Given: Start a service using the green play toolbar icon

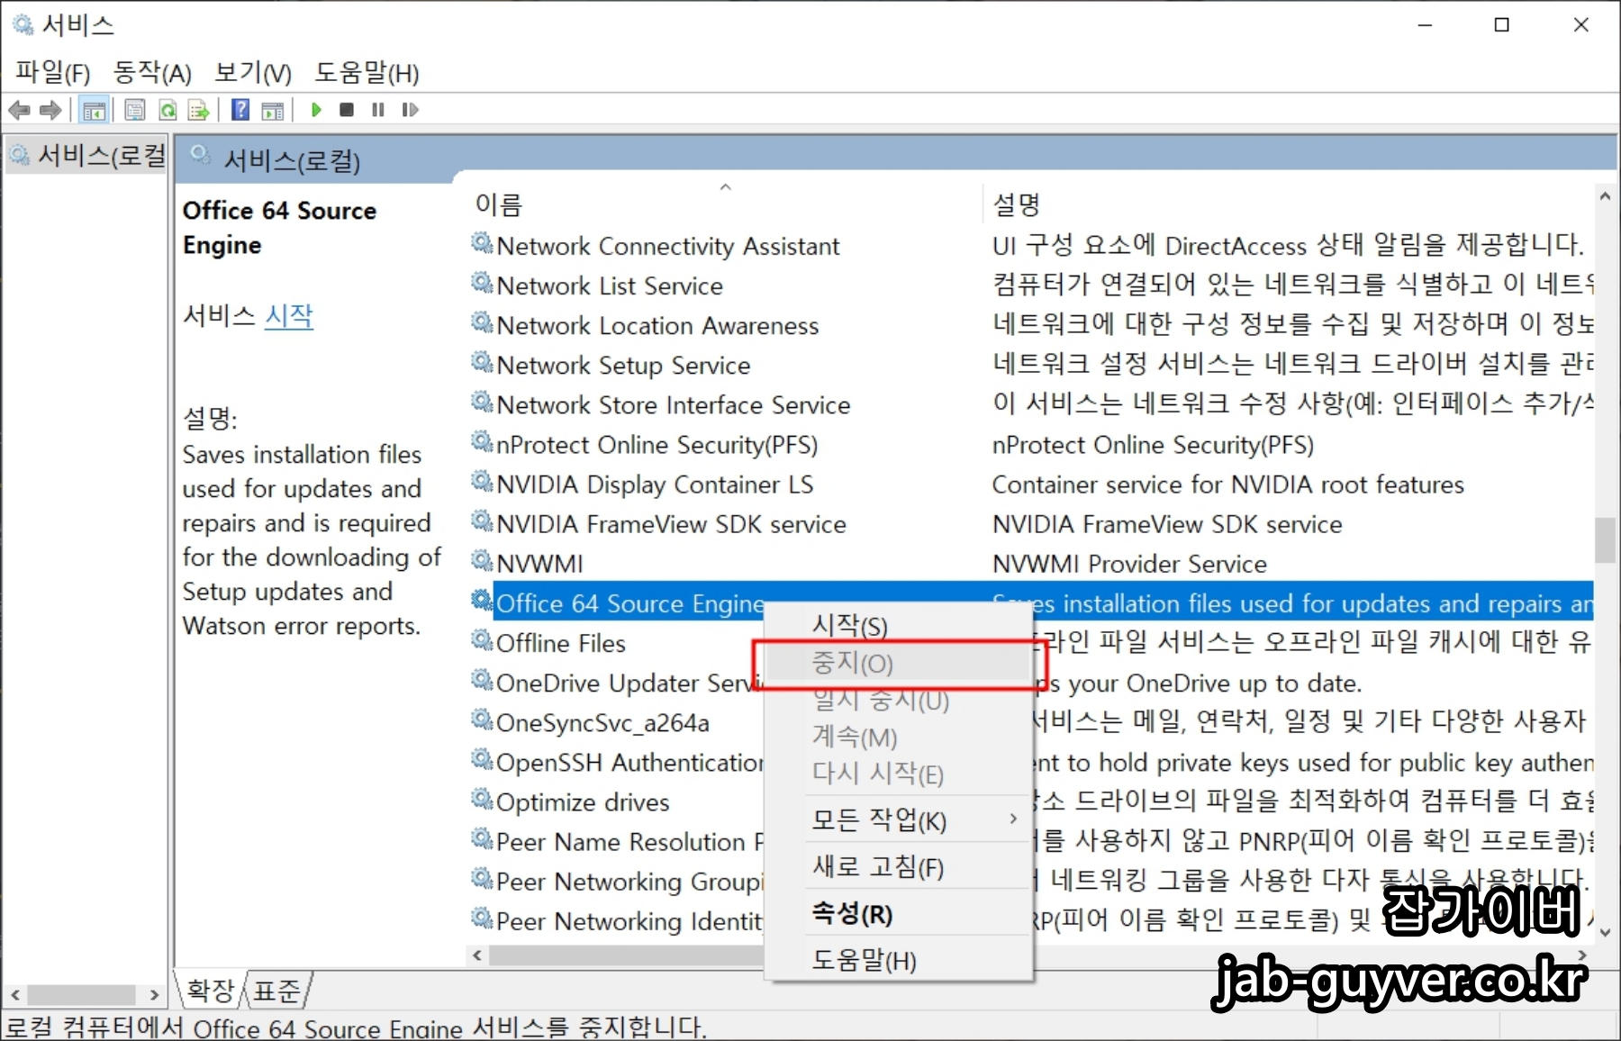Looking at the screenshot, I should [315, 110].
